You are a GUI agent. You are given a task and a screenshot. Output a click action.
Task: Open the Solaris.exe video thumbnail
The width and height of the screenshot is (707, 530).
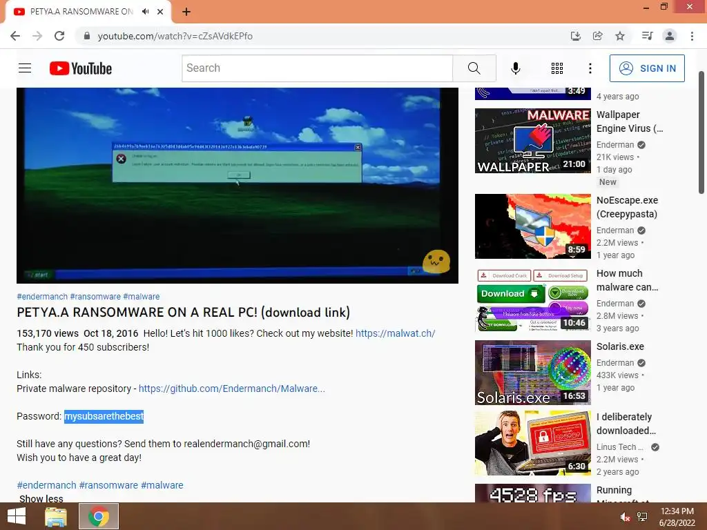pos(532,373)
